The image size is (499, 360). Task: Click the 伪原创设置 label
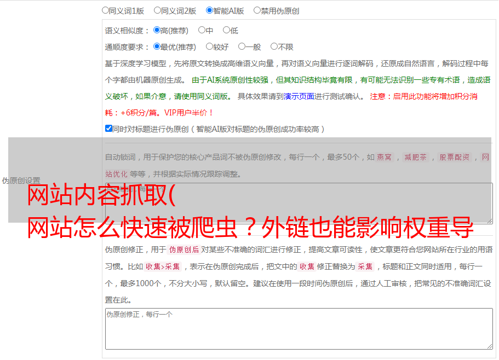[21, 181]
